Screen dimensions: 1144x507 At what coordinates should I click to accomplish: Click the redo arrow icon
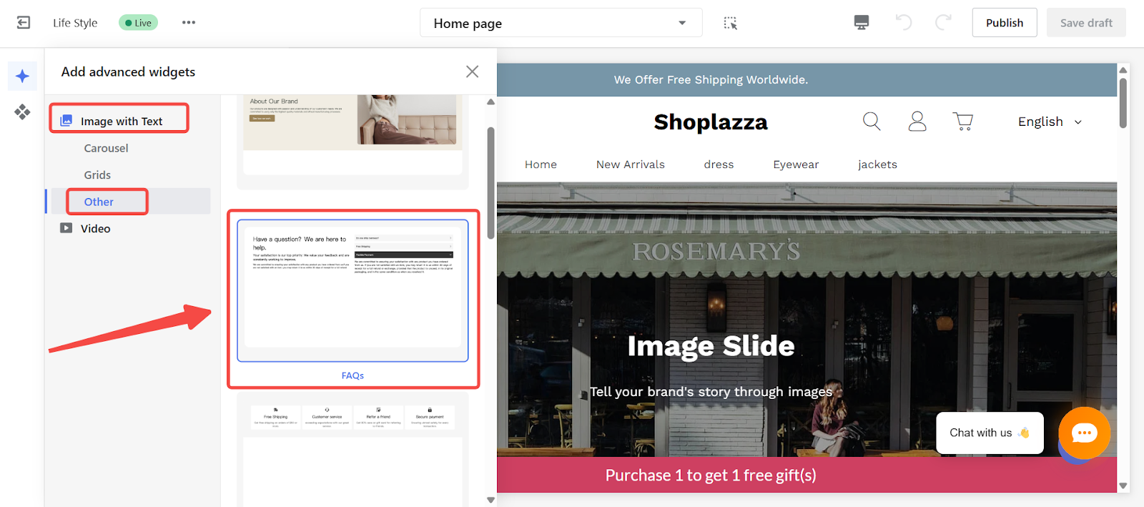(944, 23)
